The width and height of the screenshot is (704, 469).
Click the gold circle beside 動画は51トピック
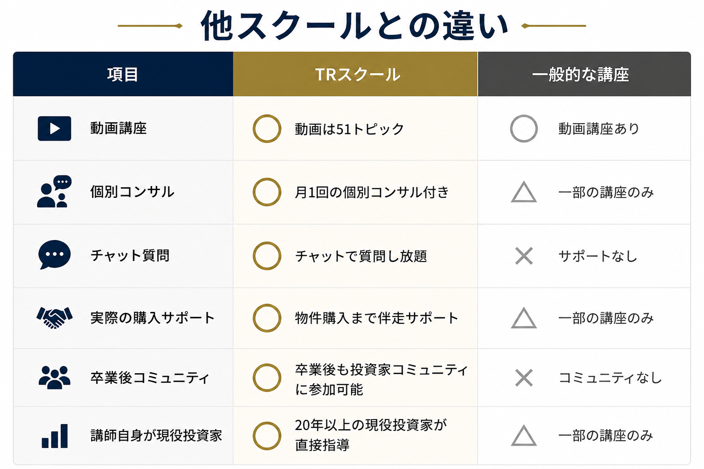click(267, 129)
